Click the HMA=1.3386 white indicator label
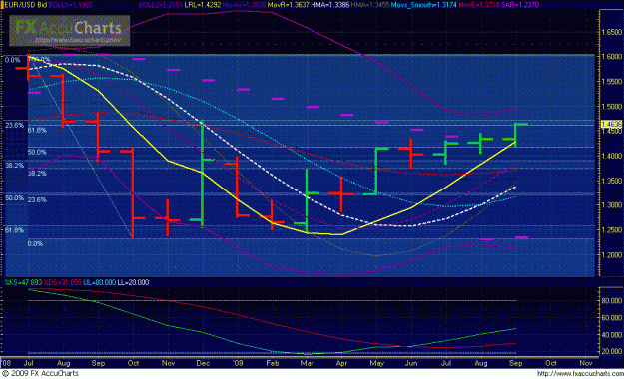 (329, 5)
